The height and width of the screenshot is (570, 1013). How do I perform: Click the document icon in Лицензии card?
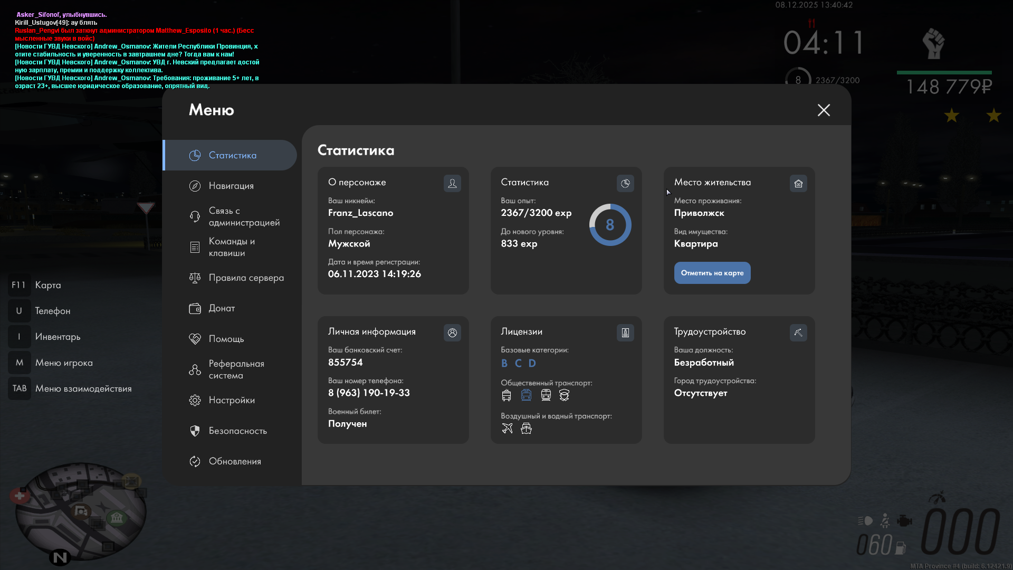coord(625,332)
